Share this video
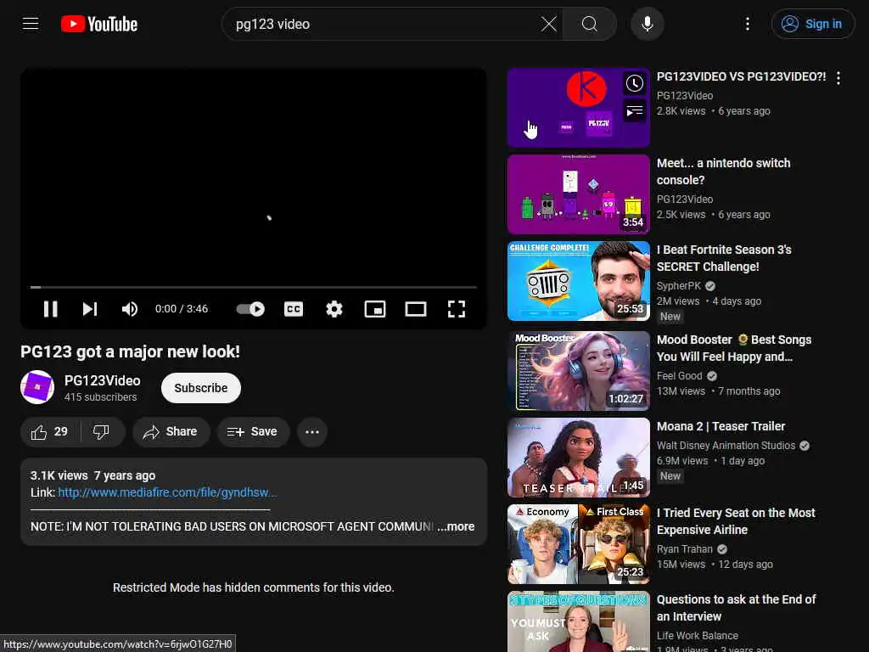The width and height of the screenshot is (869, 652). click(171, 431)
